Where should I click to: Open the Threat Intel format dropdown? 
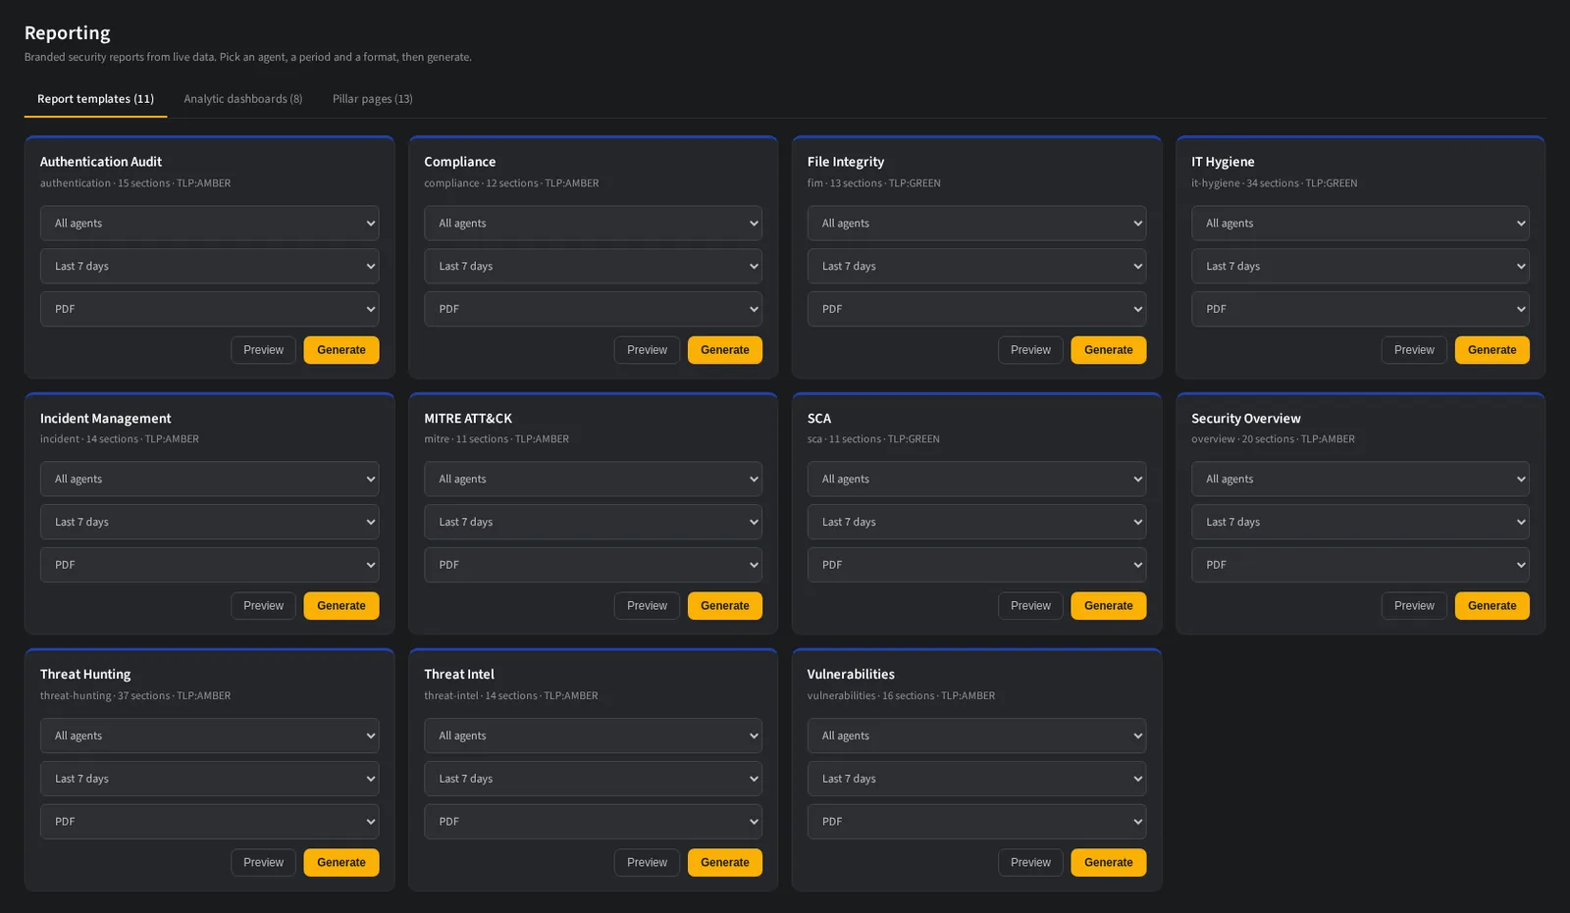[594, 822]
